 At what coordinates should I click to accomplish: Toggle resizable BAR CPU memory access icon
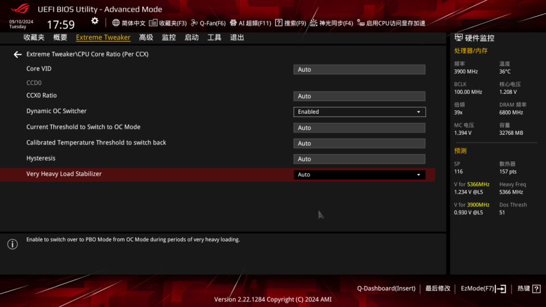(361, 23)
